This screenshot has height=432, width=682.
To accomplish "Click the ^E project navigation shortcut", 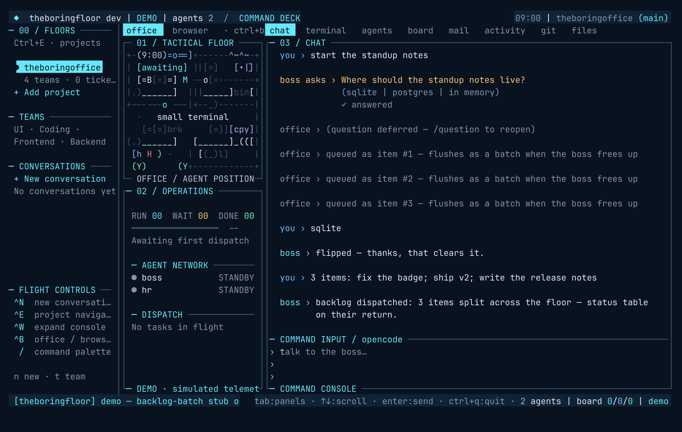I will [x=63, y=315].
